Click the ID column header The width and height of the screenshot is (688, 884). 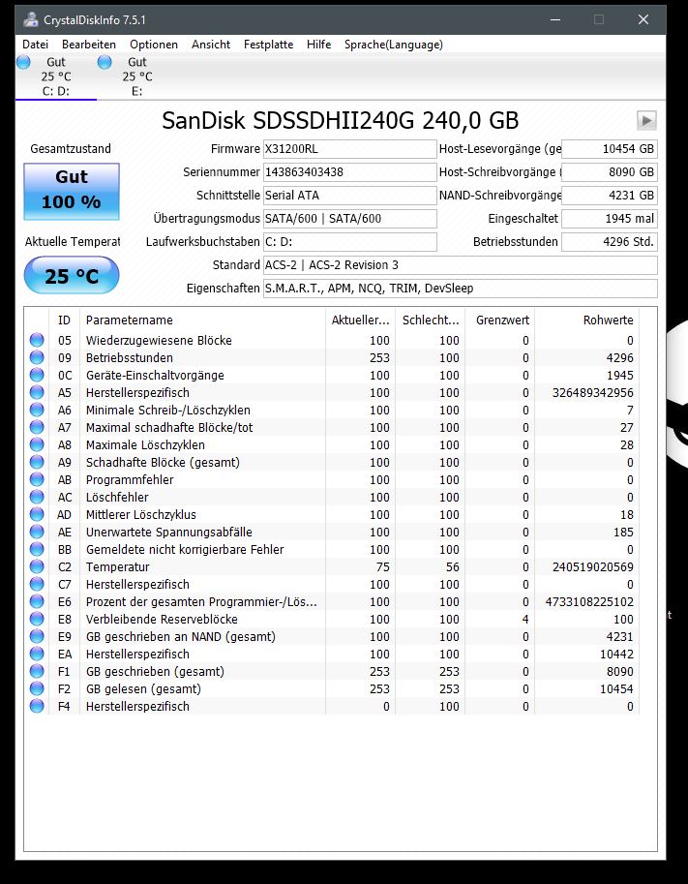[64, 320]
